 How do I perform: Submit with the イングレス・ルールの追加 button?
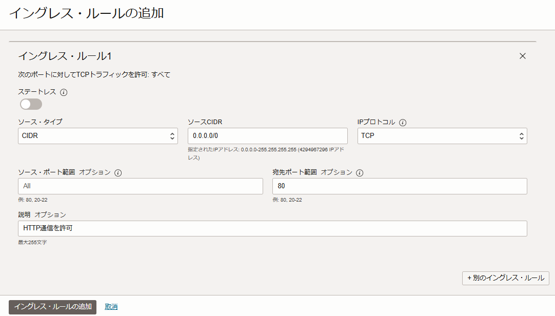click(x=52, y=307)
